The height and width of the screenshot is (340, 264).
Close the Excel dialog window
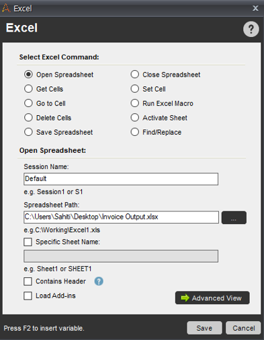click(x=255, y=8)
